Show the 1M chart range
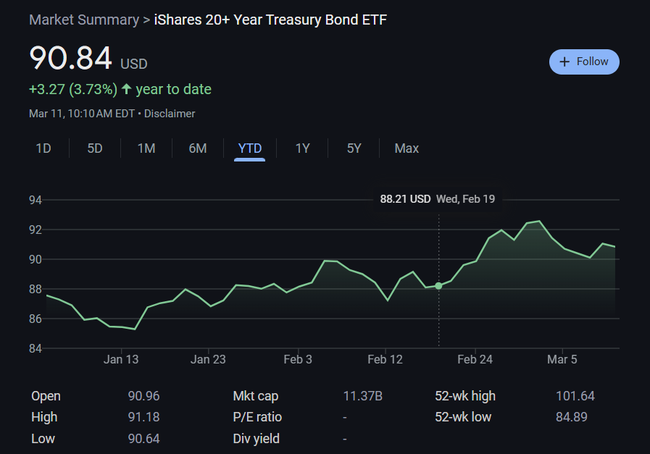This screenshot has height=454, width=650. (146, 148)
